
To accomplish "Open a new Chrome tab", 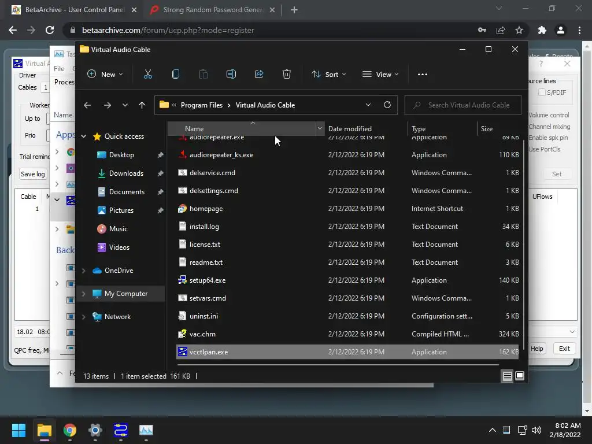I will (294, 10).
